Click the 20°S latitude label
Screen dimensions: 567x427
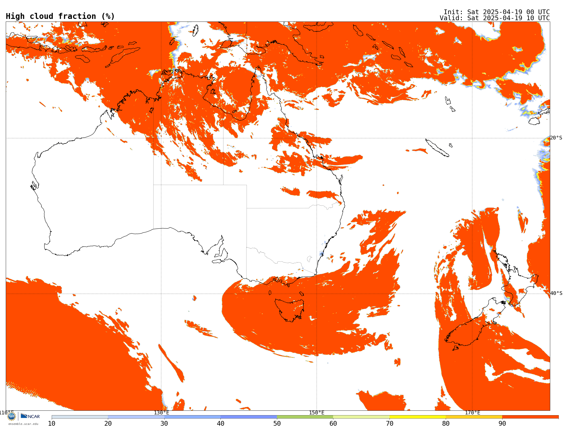556,138
